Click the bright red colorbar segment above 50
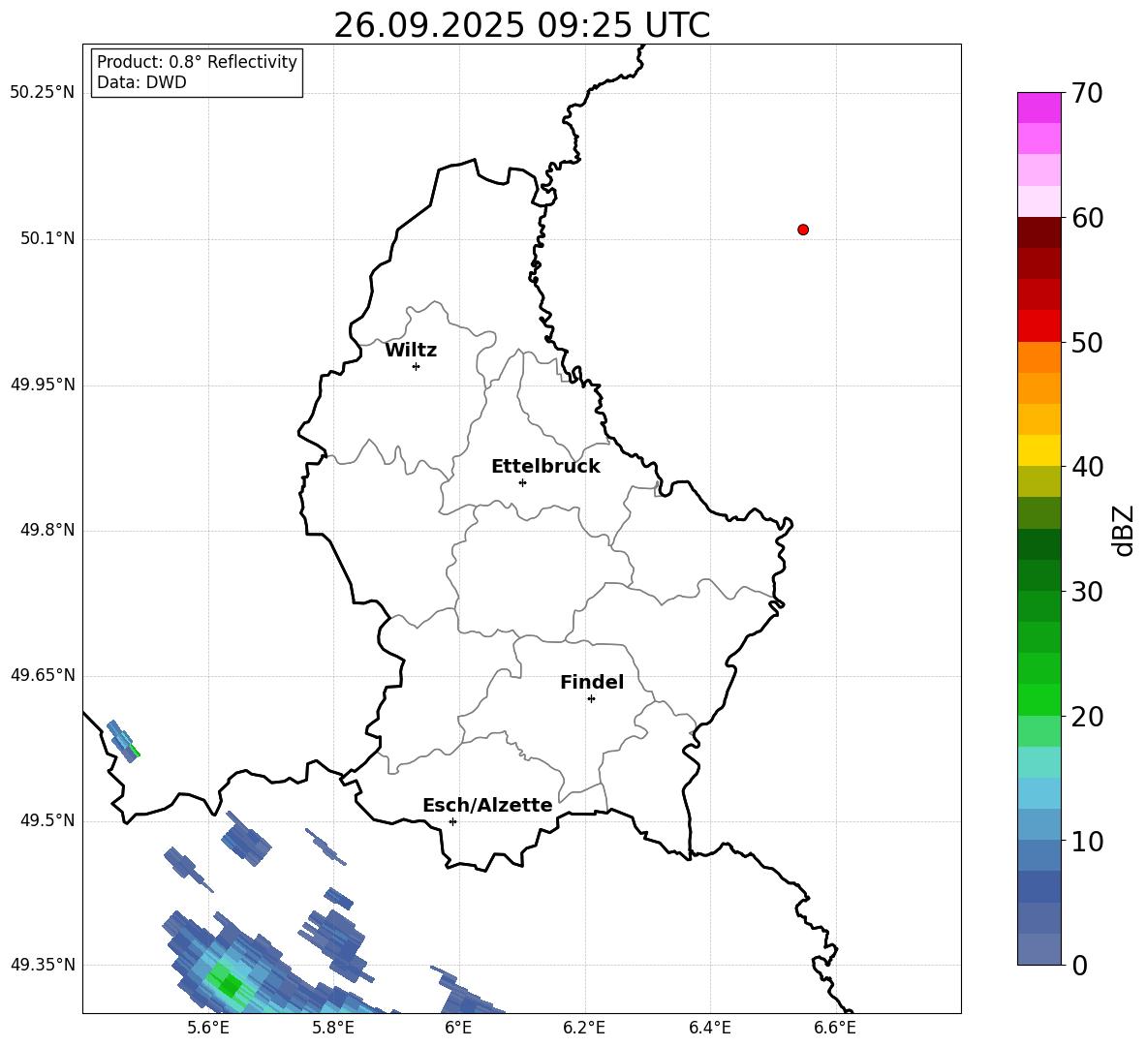Screen dimensions: 1147x1047 tap(1038, 326)
